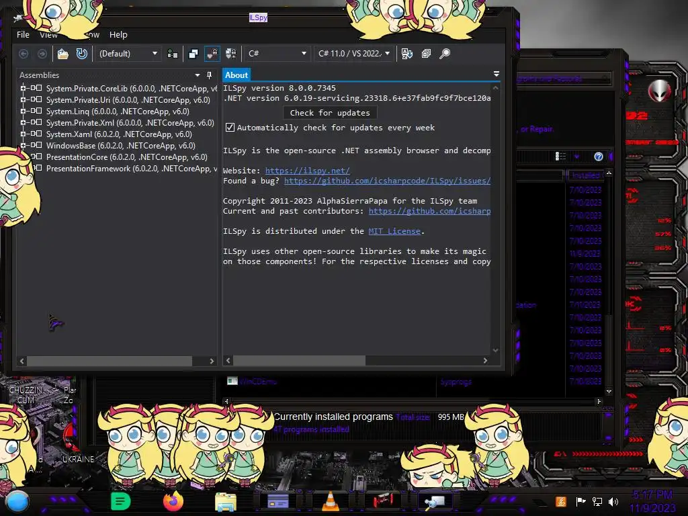The width and height of the screenshot is (688, 516).
Task: Click right arrow of About pane horizontal scrollbar
Action: (485, 361)
